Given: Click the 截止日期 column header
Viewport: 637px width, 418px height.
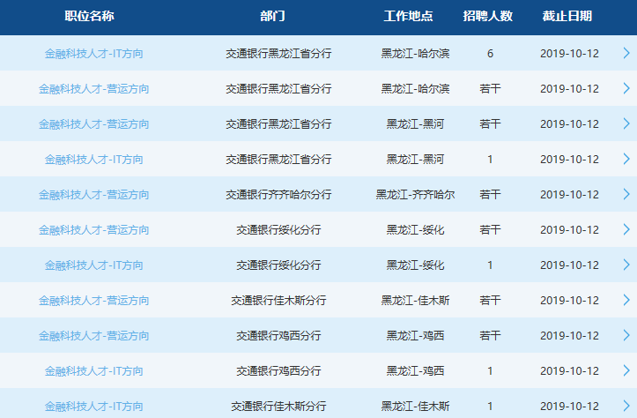Looking at the screenshot, I should click(x=567, y=16).
